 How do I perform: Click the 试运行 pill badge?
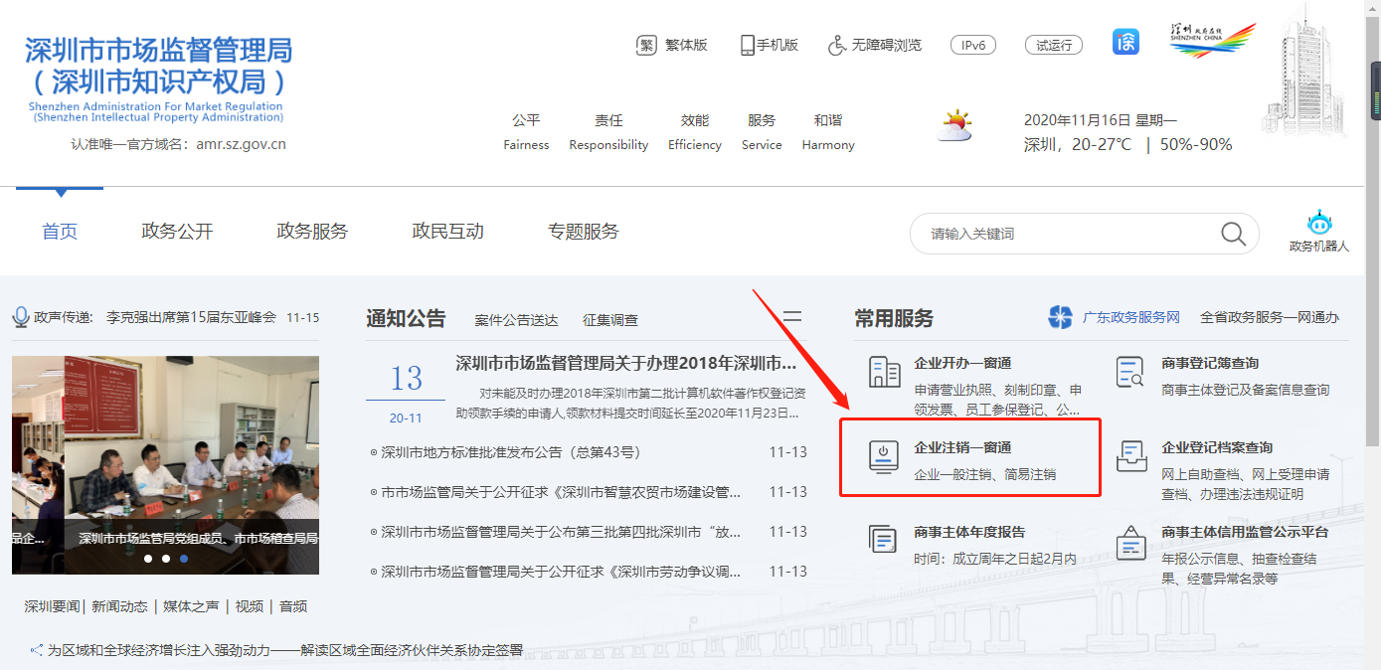tap(1053, 44)
